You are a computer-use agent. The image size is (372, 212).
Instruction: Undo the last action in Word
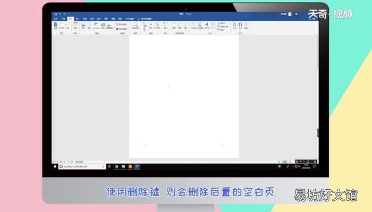pos(60,14)
